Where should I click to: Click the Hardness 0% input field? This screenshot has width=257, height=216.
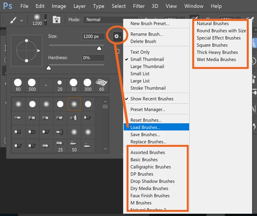click(93, 58)
